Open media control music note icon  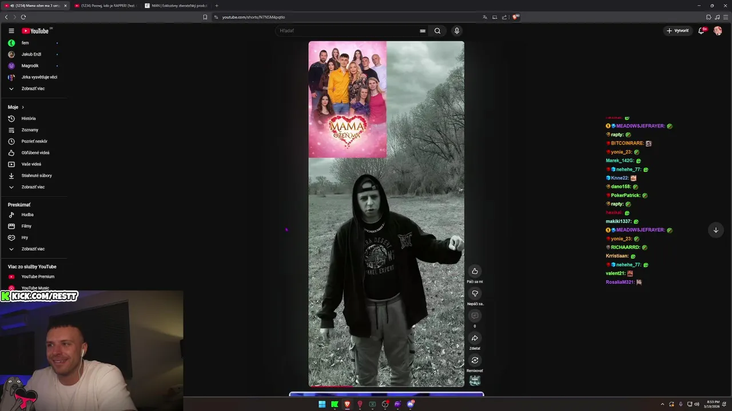[717, 17]
